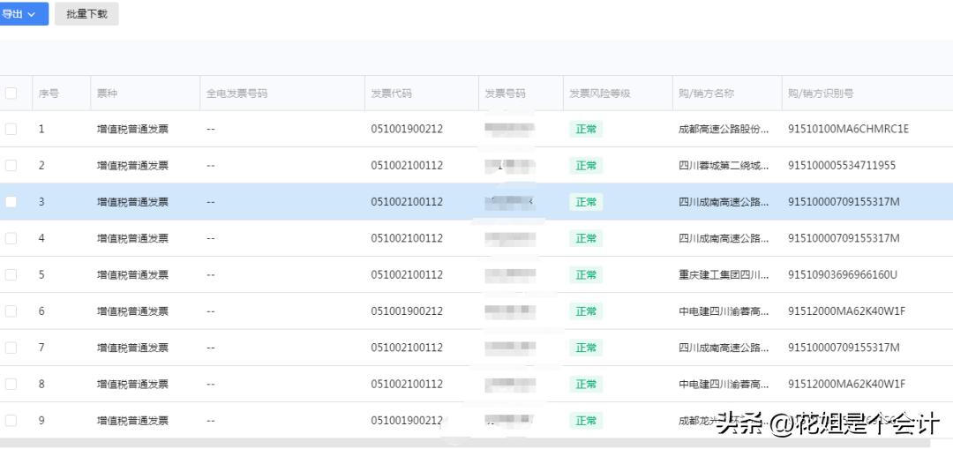Open the 导出 export dropdown
The height and width of the screenshot is (449, 953).
pyautogui.click(x=21, y=14)
